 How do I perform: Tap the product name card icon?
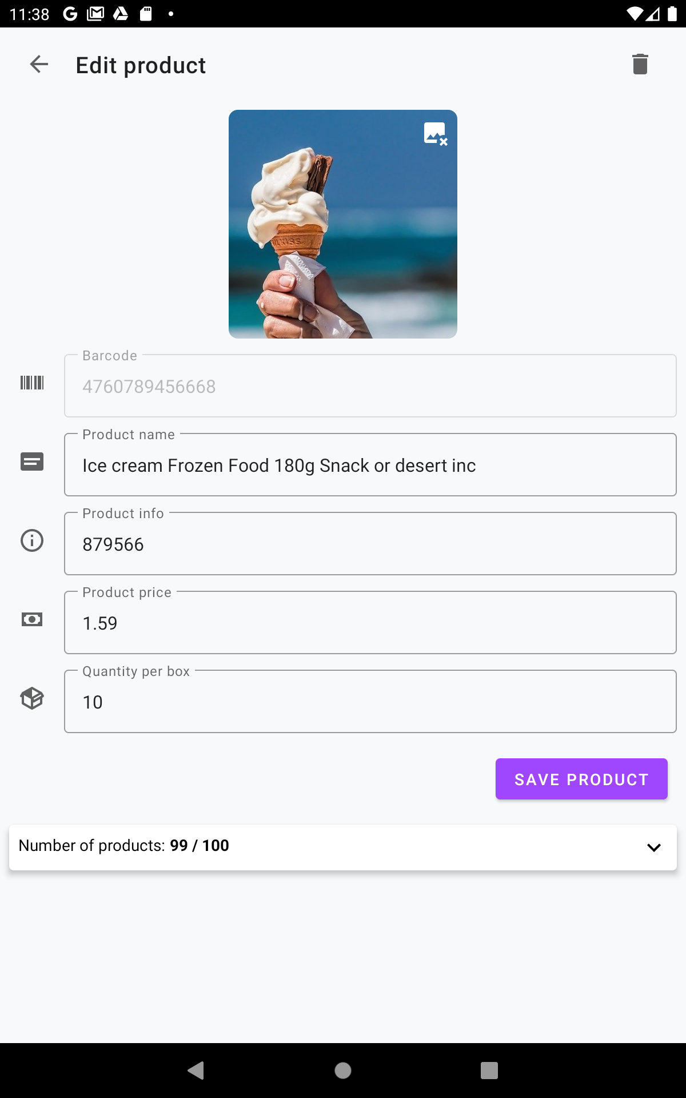click(x=32, y=462)
